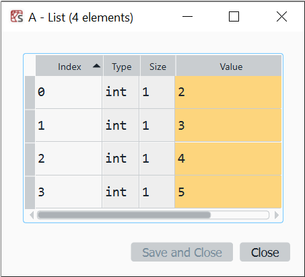Click the Value column header
This screenshot has width=305, height=277.
229,66
